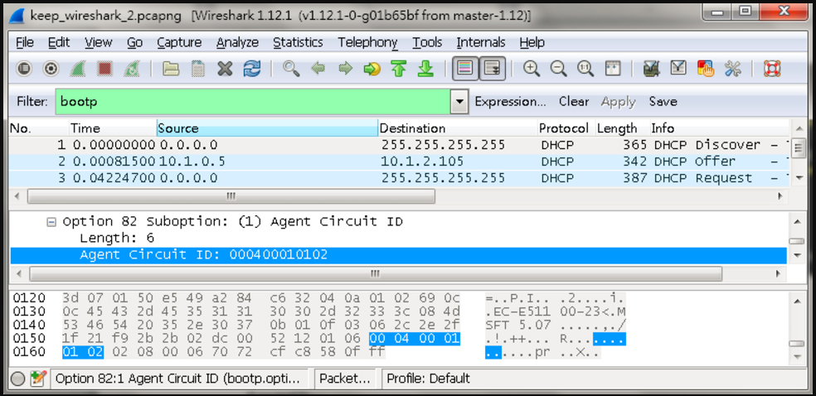
Task: Go forward in packet history with the arrow icon
Action: (x=345, y=69)
